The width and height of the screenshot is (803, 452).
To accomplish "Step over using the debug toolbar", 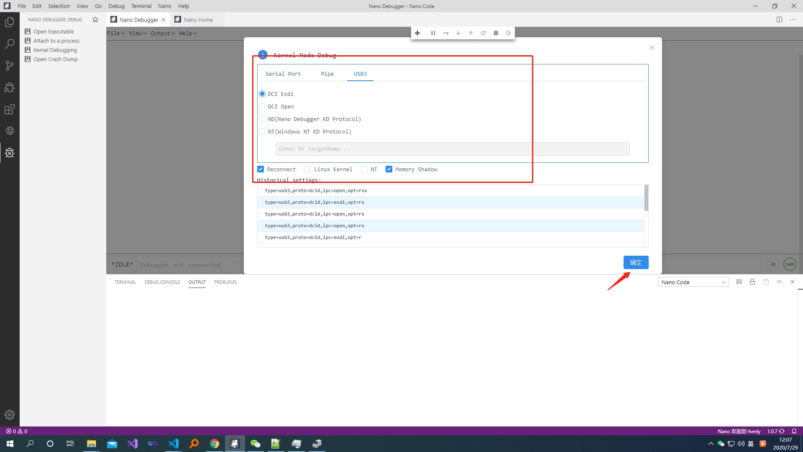I will 446,33.
